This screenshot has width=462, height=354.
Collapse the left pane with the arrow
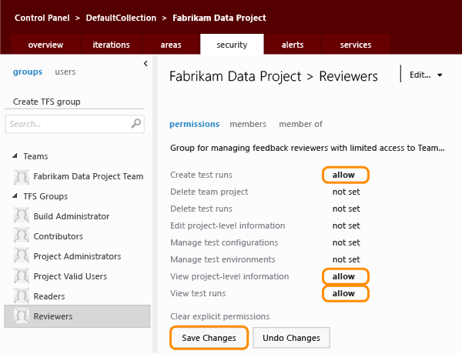tap(146, 63)
